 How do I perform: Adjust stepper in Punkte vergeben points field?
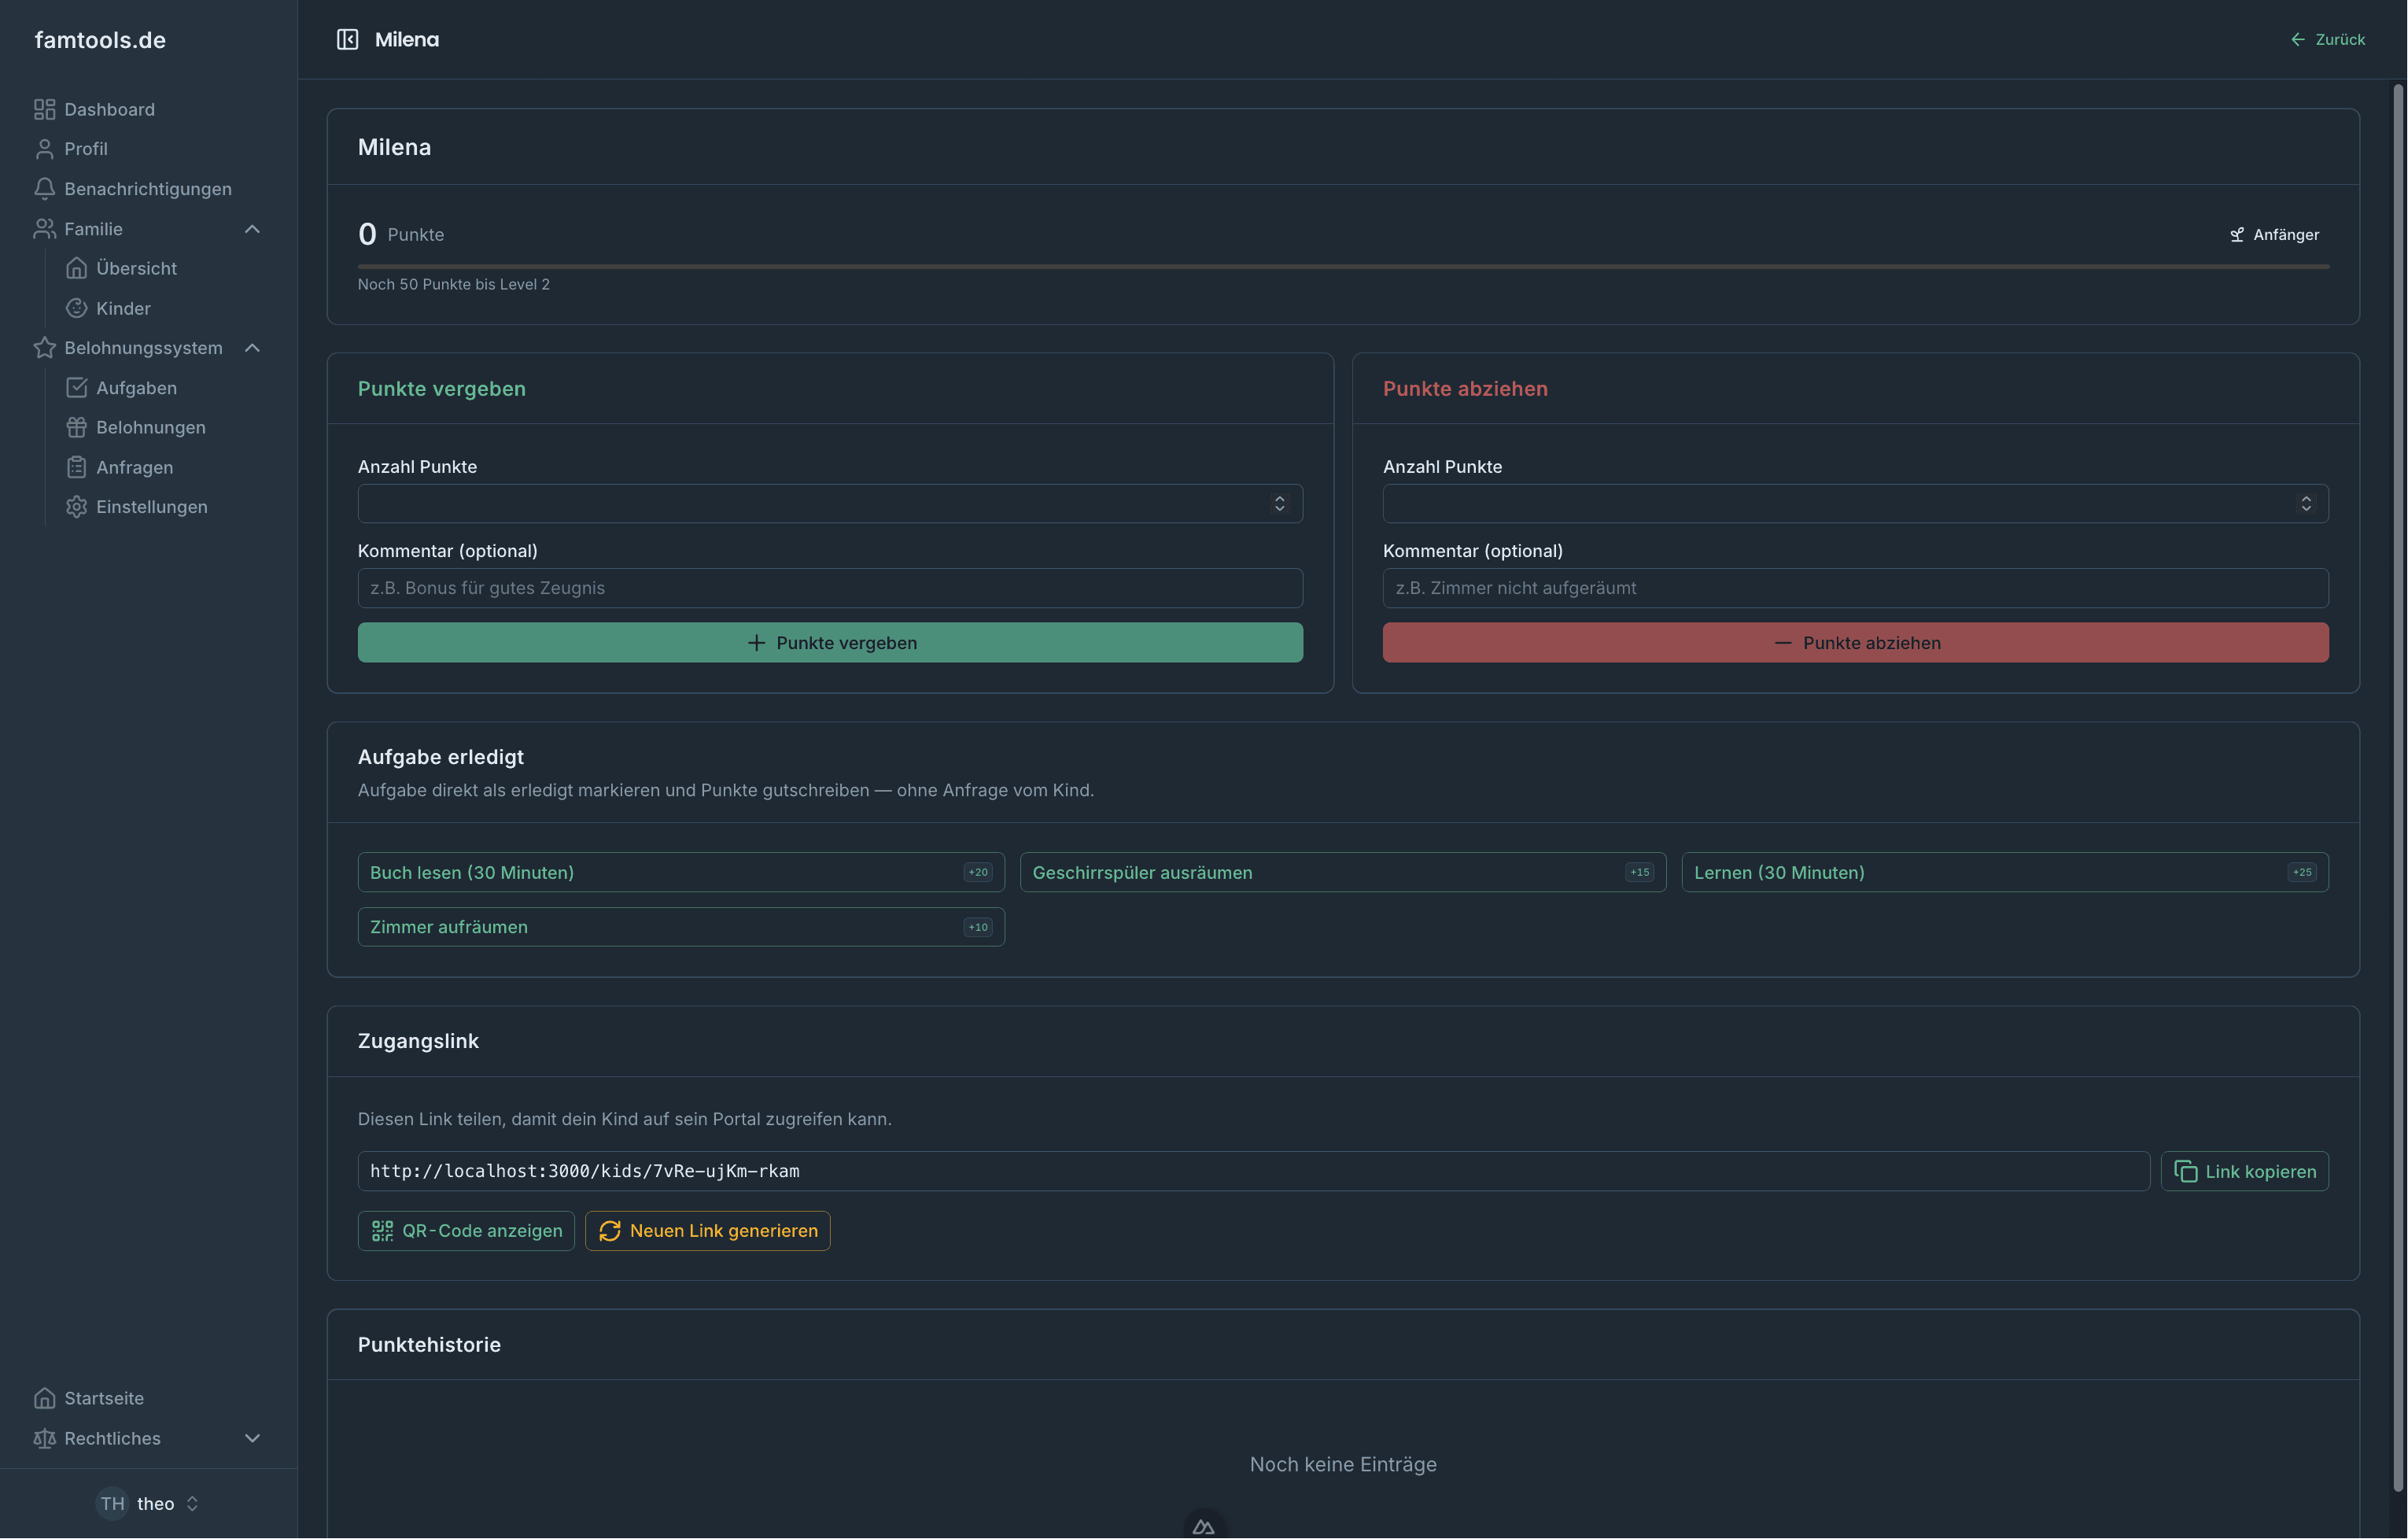click(x=1279, y=504)
